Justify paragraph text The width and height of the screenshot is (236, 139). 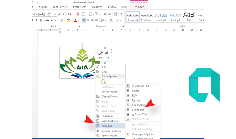point(97,20)
